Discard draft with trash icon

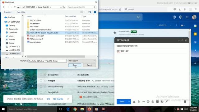point(185,101)
